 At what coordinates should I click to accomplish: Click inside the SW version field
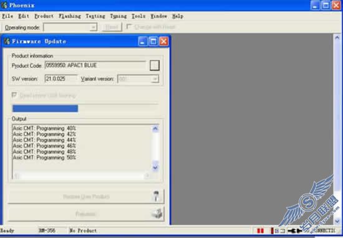click(61, 79)
